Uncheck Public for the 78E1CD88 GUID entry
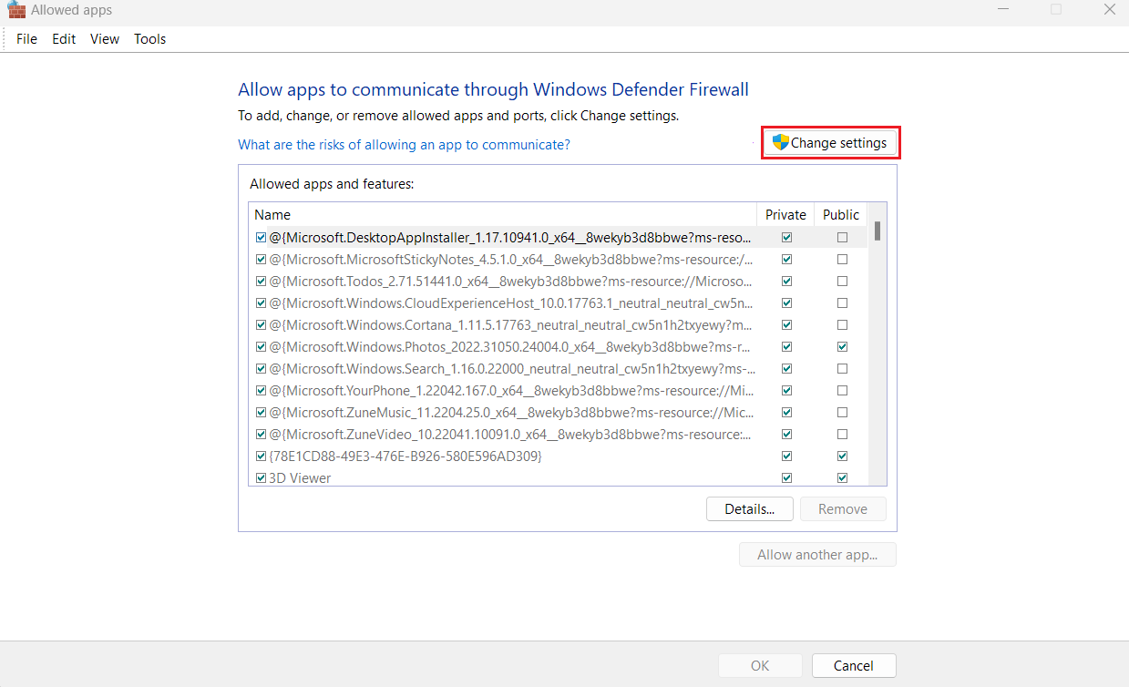The image size is (1129, 687). 842,456
